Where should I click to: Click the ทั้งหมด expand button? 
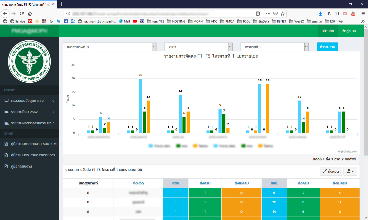[331, 171]
